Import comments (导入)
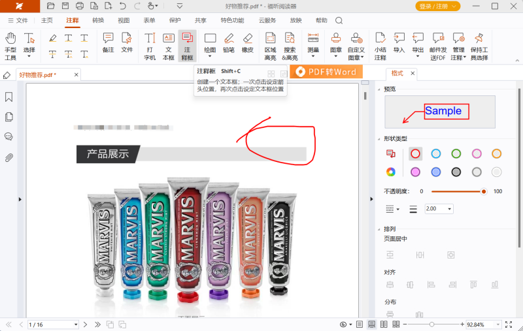 [399, 42]
